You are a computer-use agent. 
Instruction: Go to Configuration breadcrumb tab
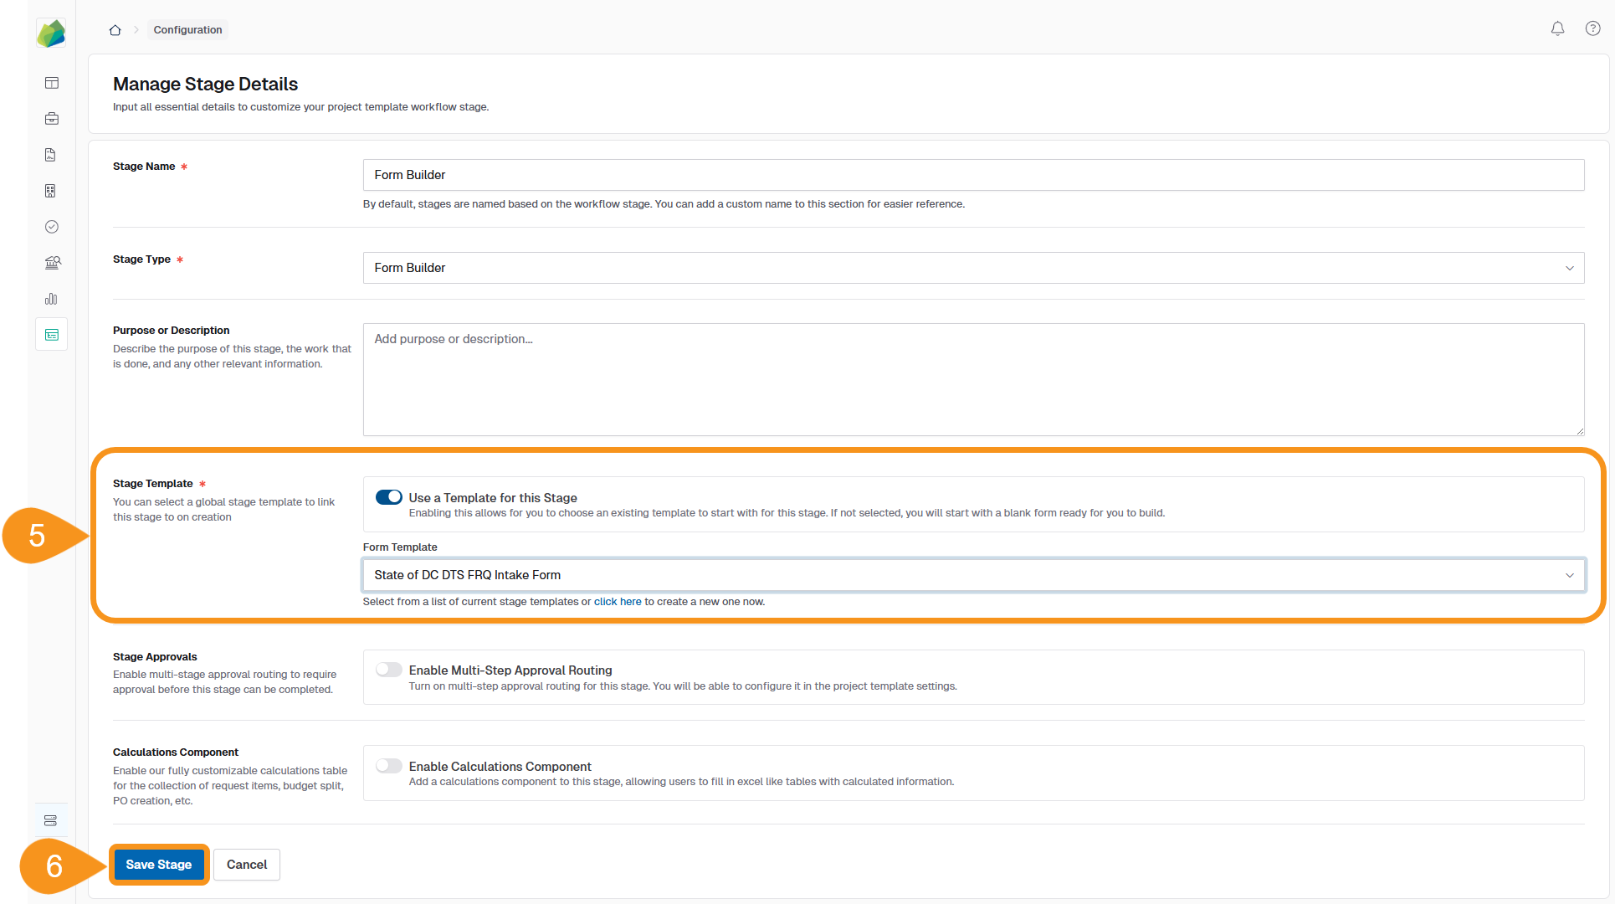click(187, 29)
